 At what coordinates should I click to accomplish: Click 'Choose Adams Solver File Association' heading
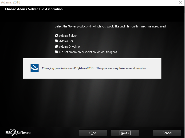coord(34,9)
